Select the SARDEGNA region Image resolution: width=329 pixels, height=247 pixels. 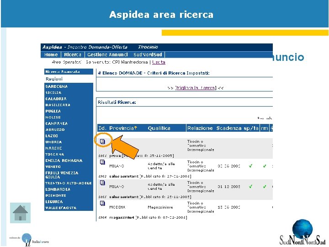pyautogui.click(x=57, y=86)
